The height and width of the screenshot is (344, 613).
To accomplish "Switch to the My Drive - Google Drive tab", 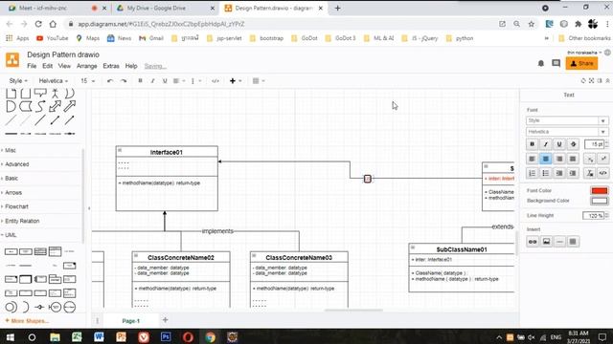I will pyautogui.click(x=166, y=8).
